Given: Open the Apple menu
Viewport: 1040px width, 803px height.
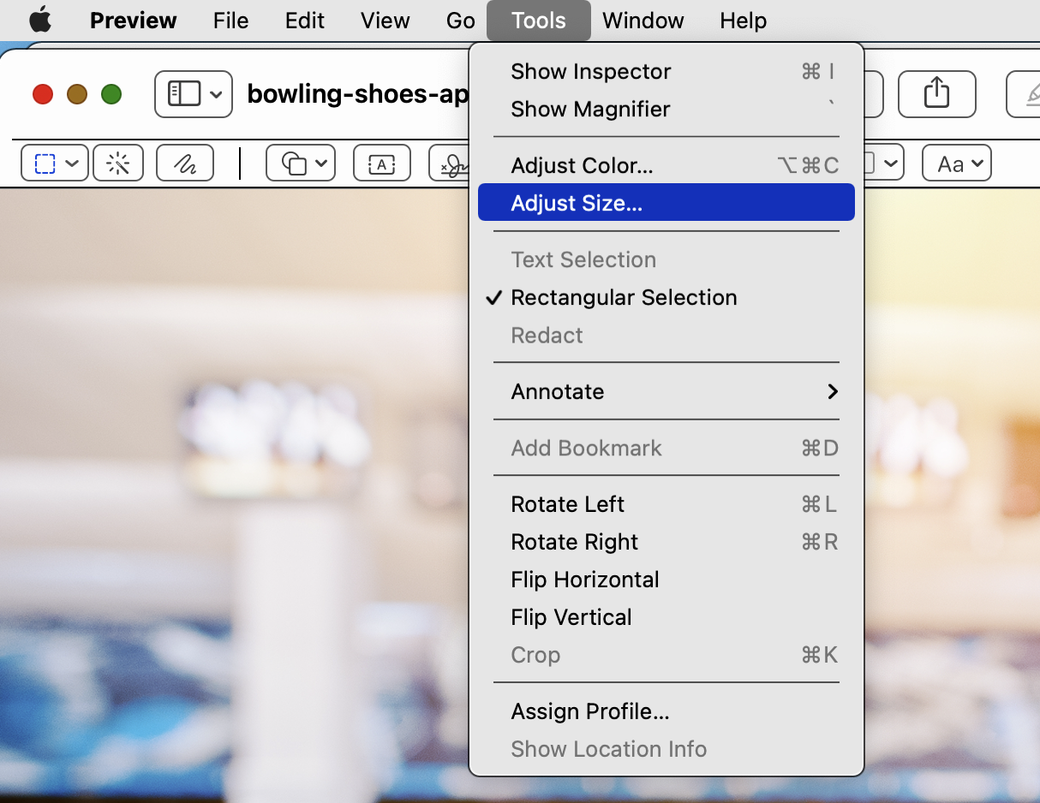Looking at the screenshot, I should click(40, 20).
